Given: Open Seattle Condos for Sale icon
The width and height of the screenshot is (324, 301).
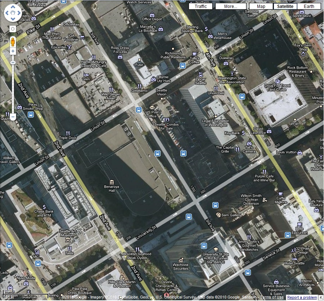Looking at the screenshot, I should click(167, 119).
